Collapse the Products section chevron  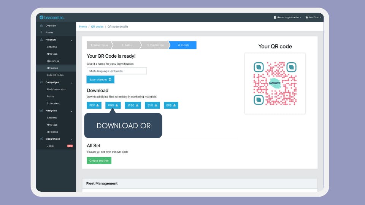coord(72,41)
